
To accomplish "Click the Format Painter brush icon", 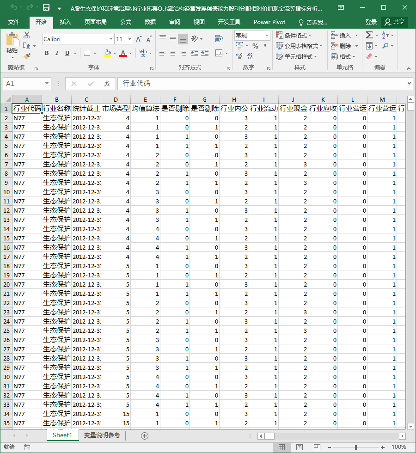I will (27, 56).
